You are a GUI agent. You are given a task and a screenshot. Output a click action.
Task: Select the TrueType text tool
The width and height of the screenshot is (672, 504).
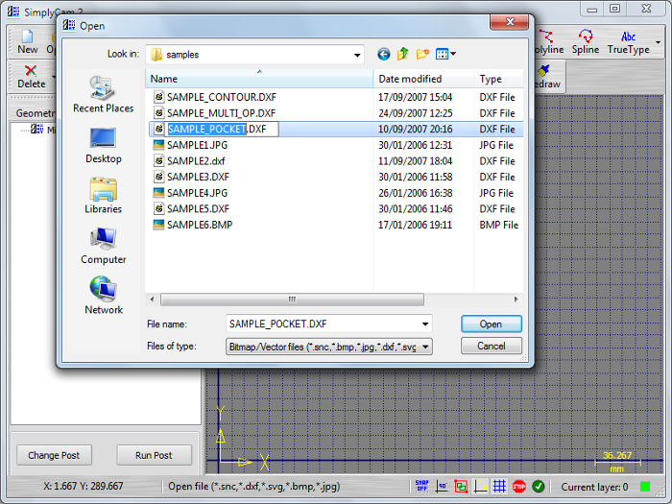pyautogui.click(x=629, y=42)
